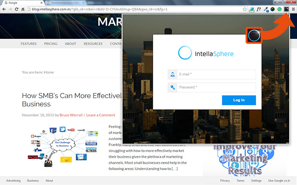Focus the E-mail input field
297x185 pixels.
(x=216, y=74)
